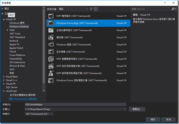The image size is (179, 124).
Task: Select Cross-Platform category
Action: pos(17,55)
